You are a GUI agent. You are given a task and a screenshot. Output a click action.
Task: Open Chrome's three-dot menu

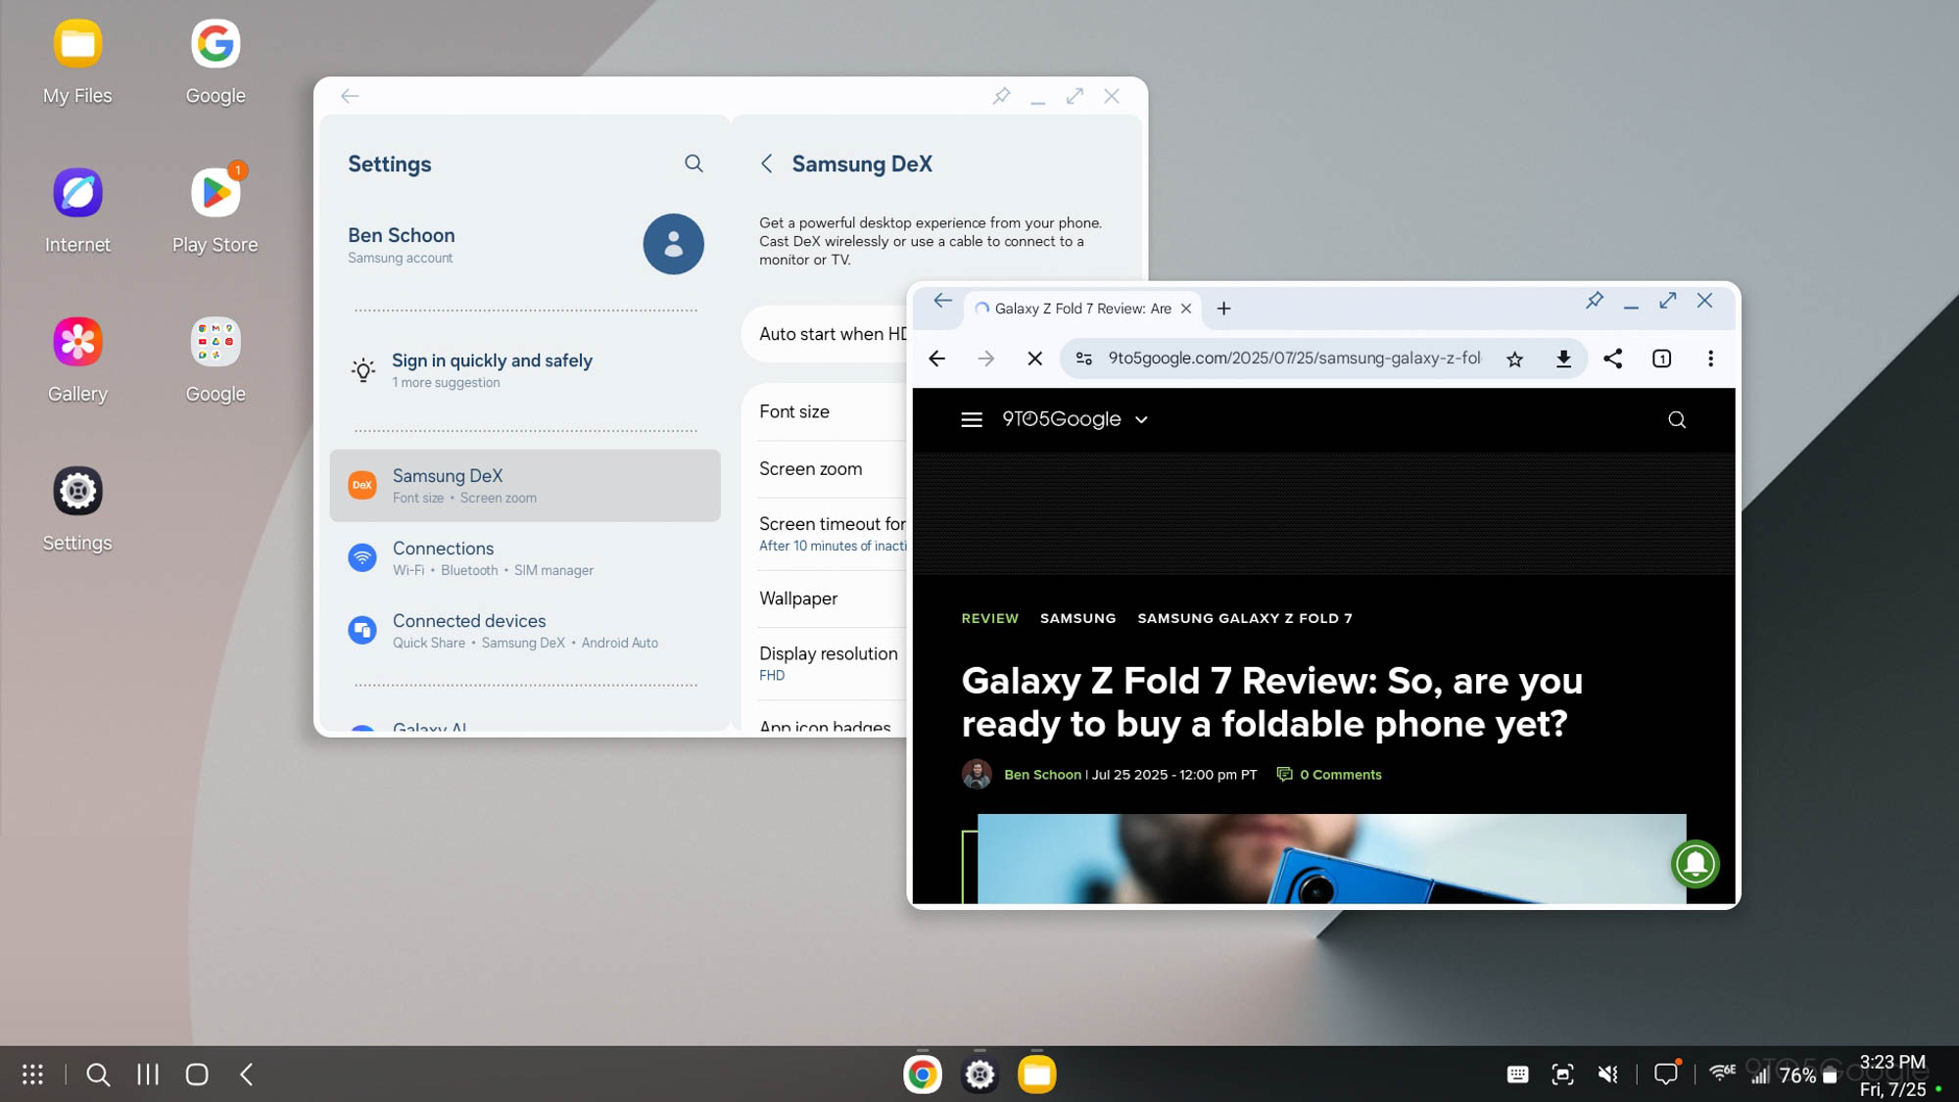(1711, 359)
